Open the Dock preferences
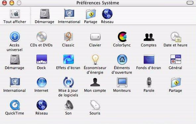This screenshot has width=196, height=124. 42,59
